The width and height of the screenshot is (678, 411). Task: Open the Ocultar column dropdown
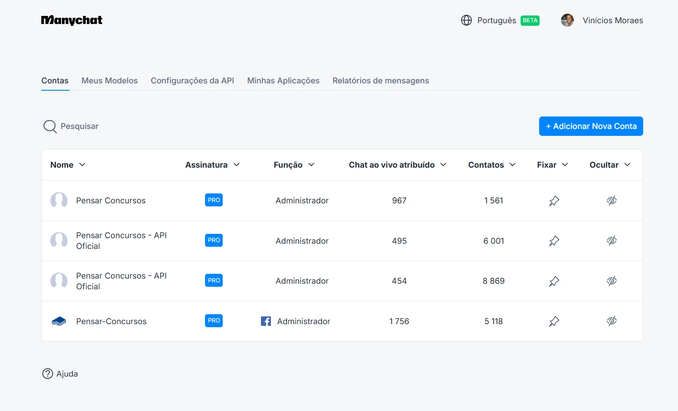click(x=627, y=165)
